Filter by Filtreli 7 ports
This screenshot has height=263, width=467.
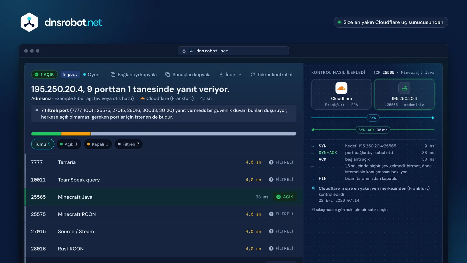coord(128,144)
